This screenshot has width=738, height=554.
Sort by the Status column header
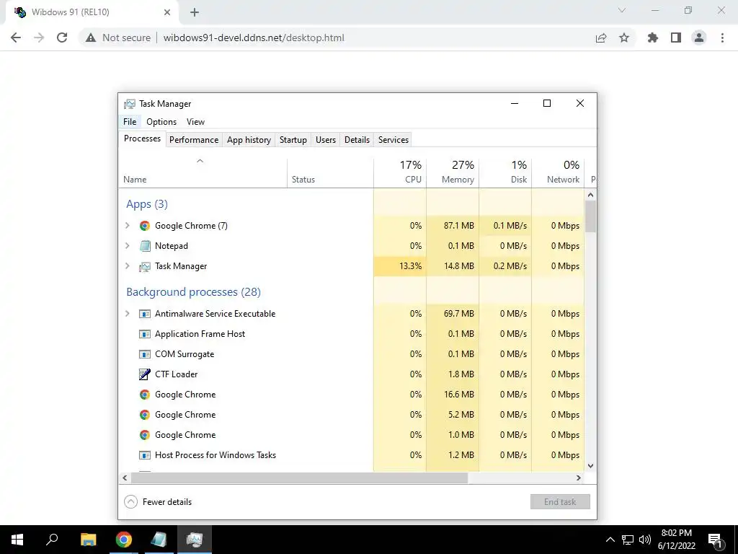pyautogui.click(x=330, y=173)
